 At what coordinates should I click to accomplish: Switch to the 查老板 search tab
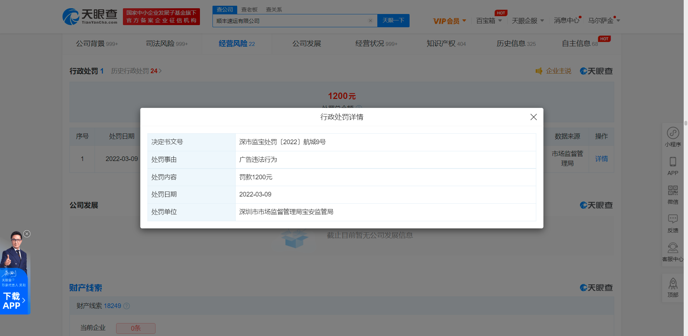(x=249, y=10)
